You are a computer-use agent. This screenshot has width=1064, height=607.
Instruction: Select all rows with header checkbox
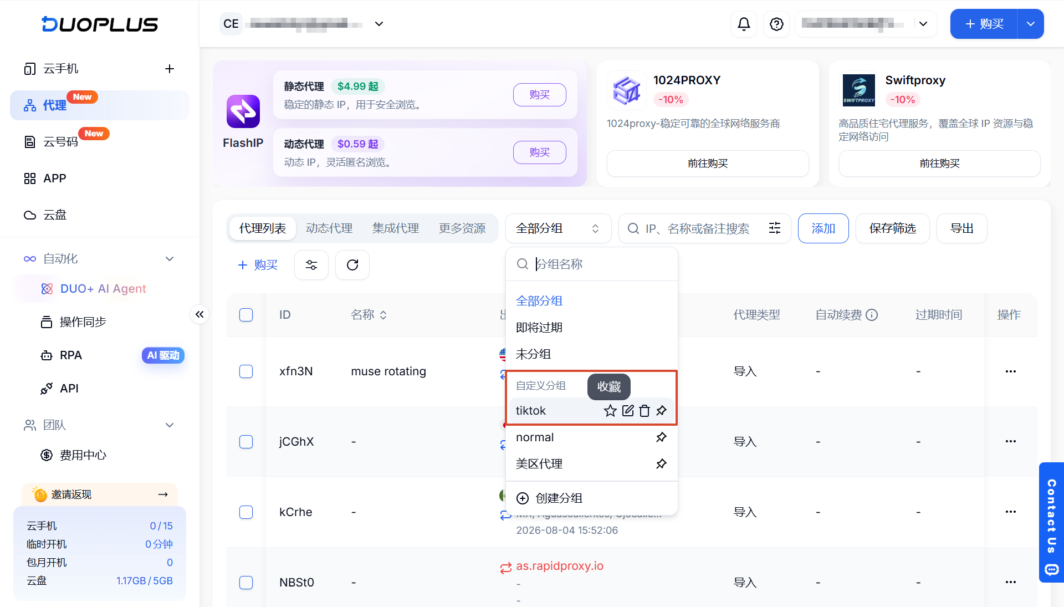click(x=246, y=315)
